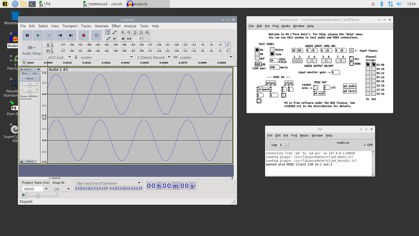
Task: Undo the last Audacity action
Action: tap(141, 39)
